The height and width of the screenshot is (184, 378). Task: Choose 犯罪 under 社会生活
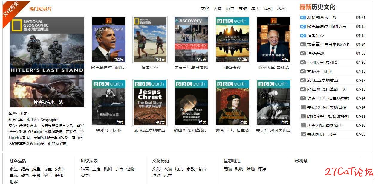13,182
